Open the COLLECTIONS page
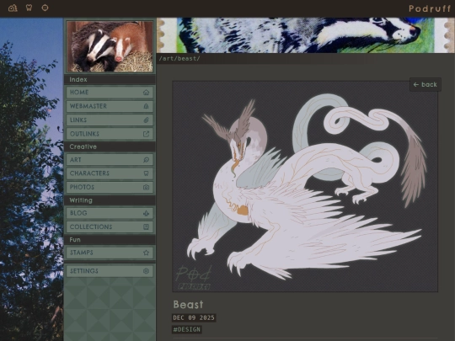This screenshot has width=455, height=341. [110, 226]
